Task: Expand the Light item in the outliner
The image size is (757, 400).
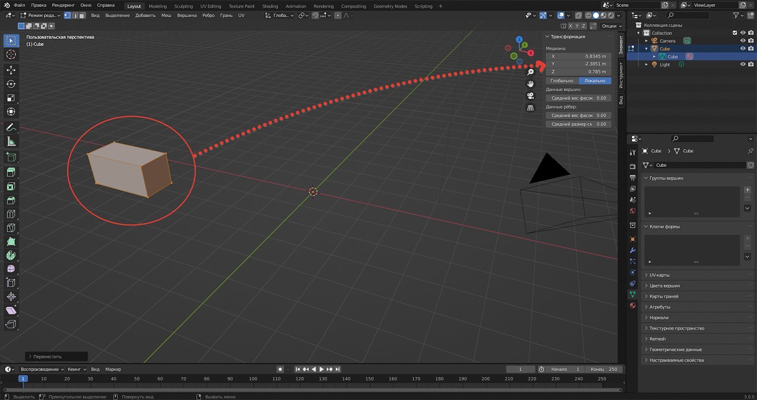Action: (646, 64)
